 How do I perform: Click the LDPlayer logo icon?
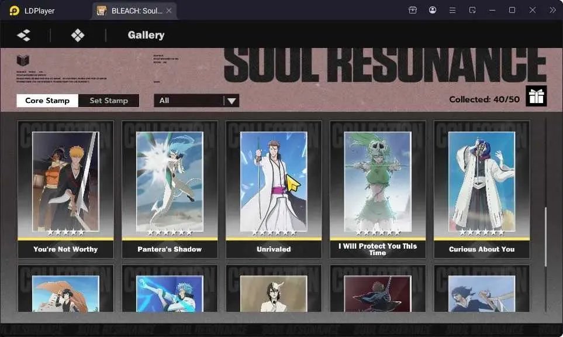(15, 11)
